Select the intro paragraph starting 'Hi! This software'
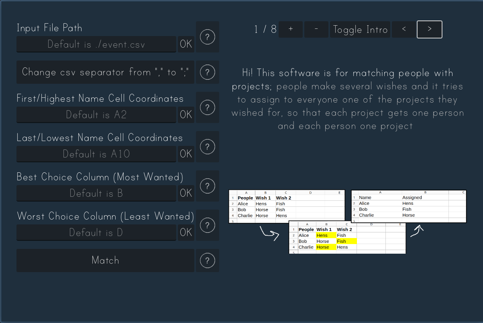 [x=348, y=99]
